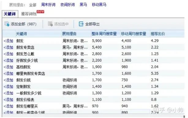Select the 假发专卖店 keyword cell
Screen dimensions: 188x118
25,47
